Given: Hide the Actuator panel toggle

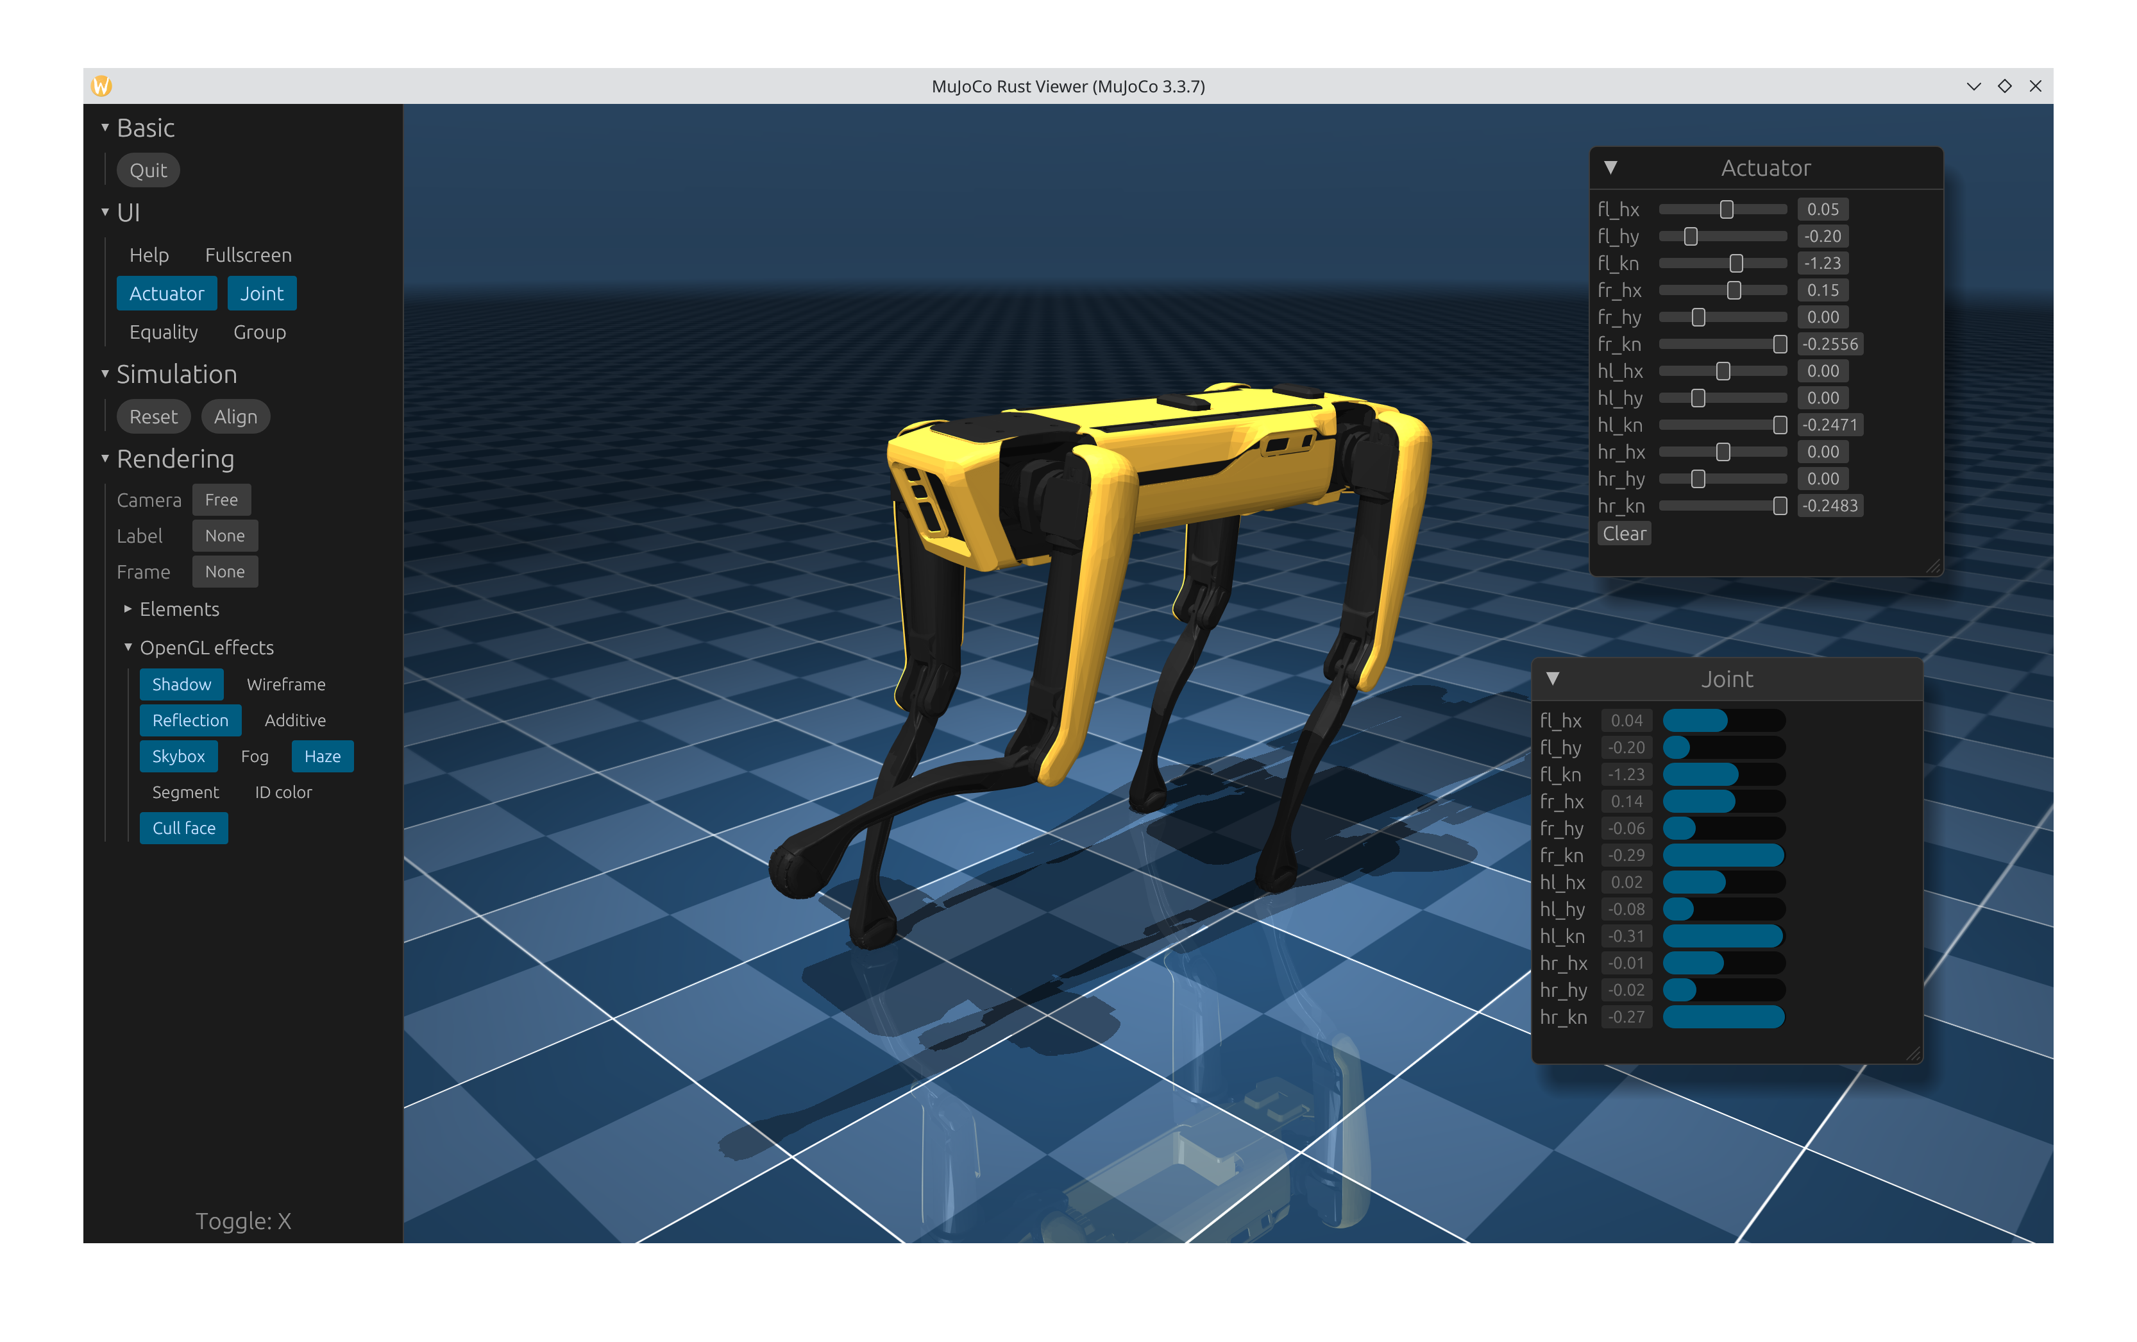Looking at the screenshot, I should [x=167, y=294].
